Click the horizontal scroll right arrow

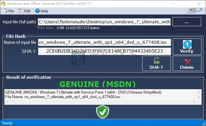click(x=194, y=102)
